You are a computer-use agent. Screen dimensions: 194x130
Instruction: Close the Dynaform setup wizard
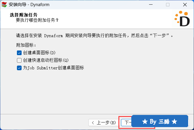(x=185, y=5)
